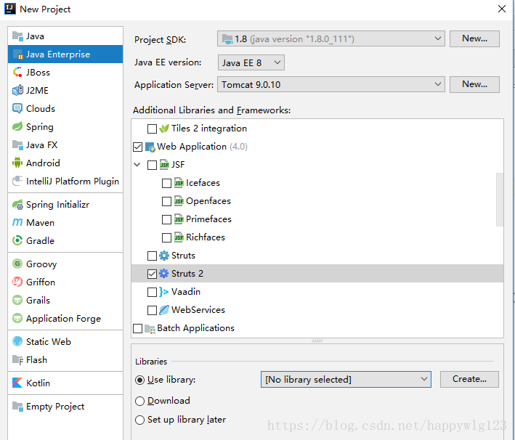Viewport: 515px width, 440px height.
Task: Open the Clouds project type icon
Action: coord(17,108)
